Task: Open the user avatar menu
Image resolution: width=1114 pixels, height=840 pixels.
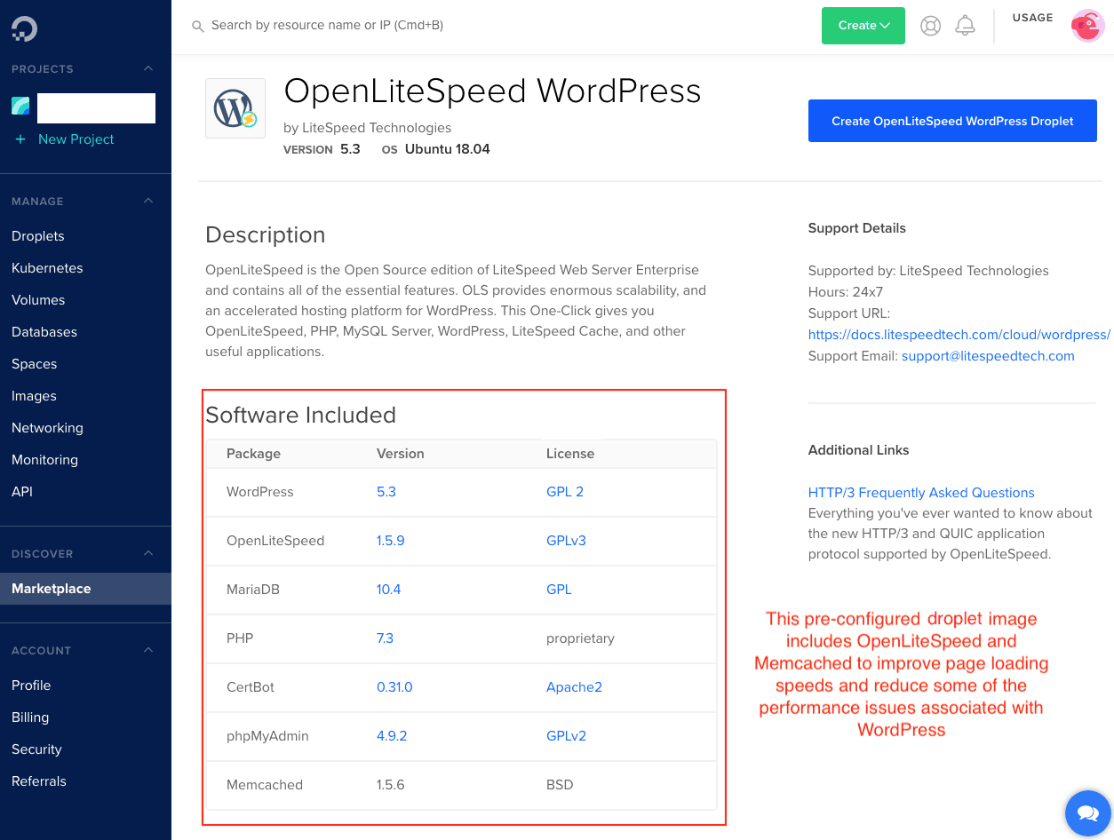Action: 1086,26
